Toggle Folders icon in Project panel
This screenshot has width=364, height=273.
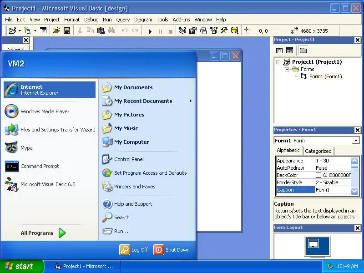[303, 51]
